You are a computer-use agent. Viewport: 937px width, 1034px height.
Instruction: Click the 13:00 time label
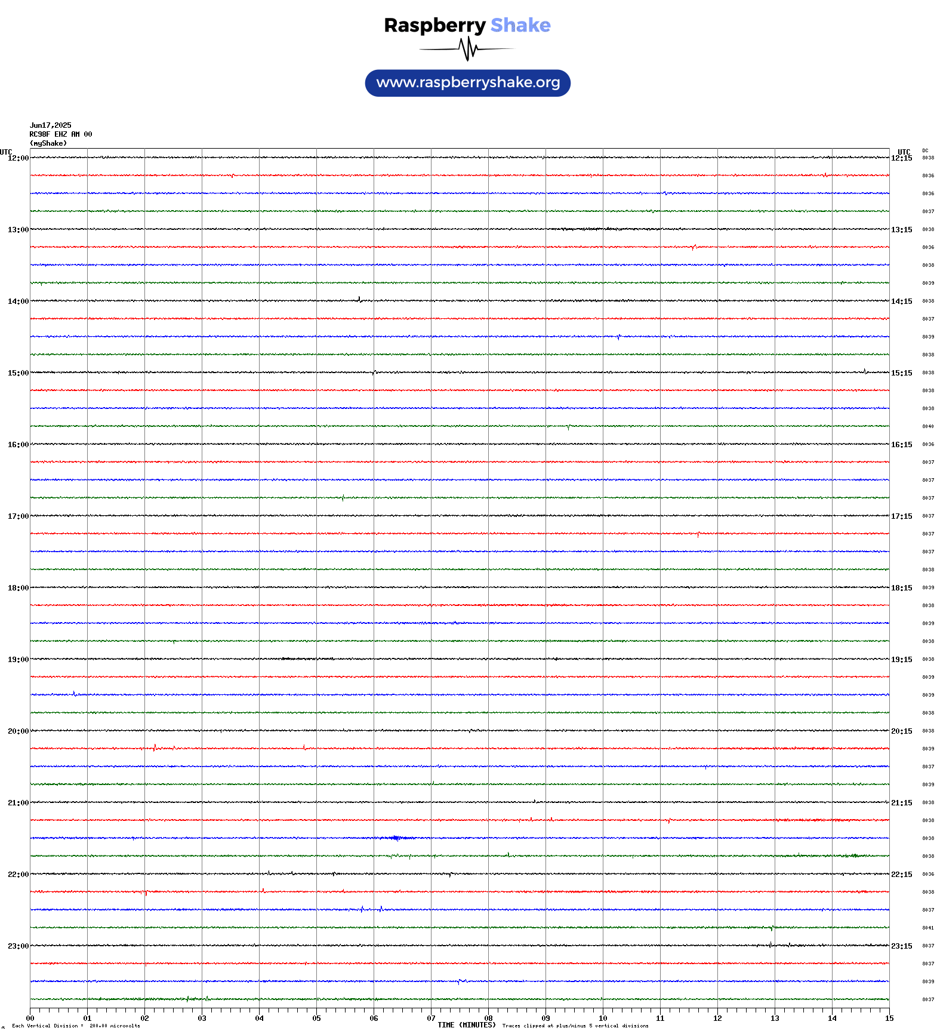(x=18, y=230)
